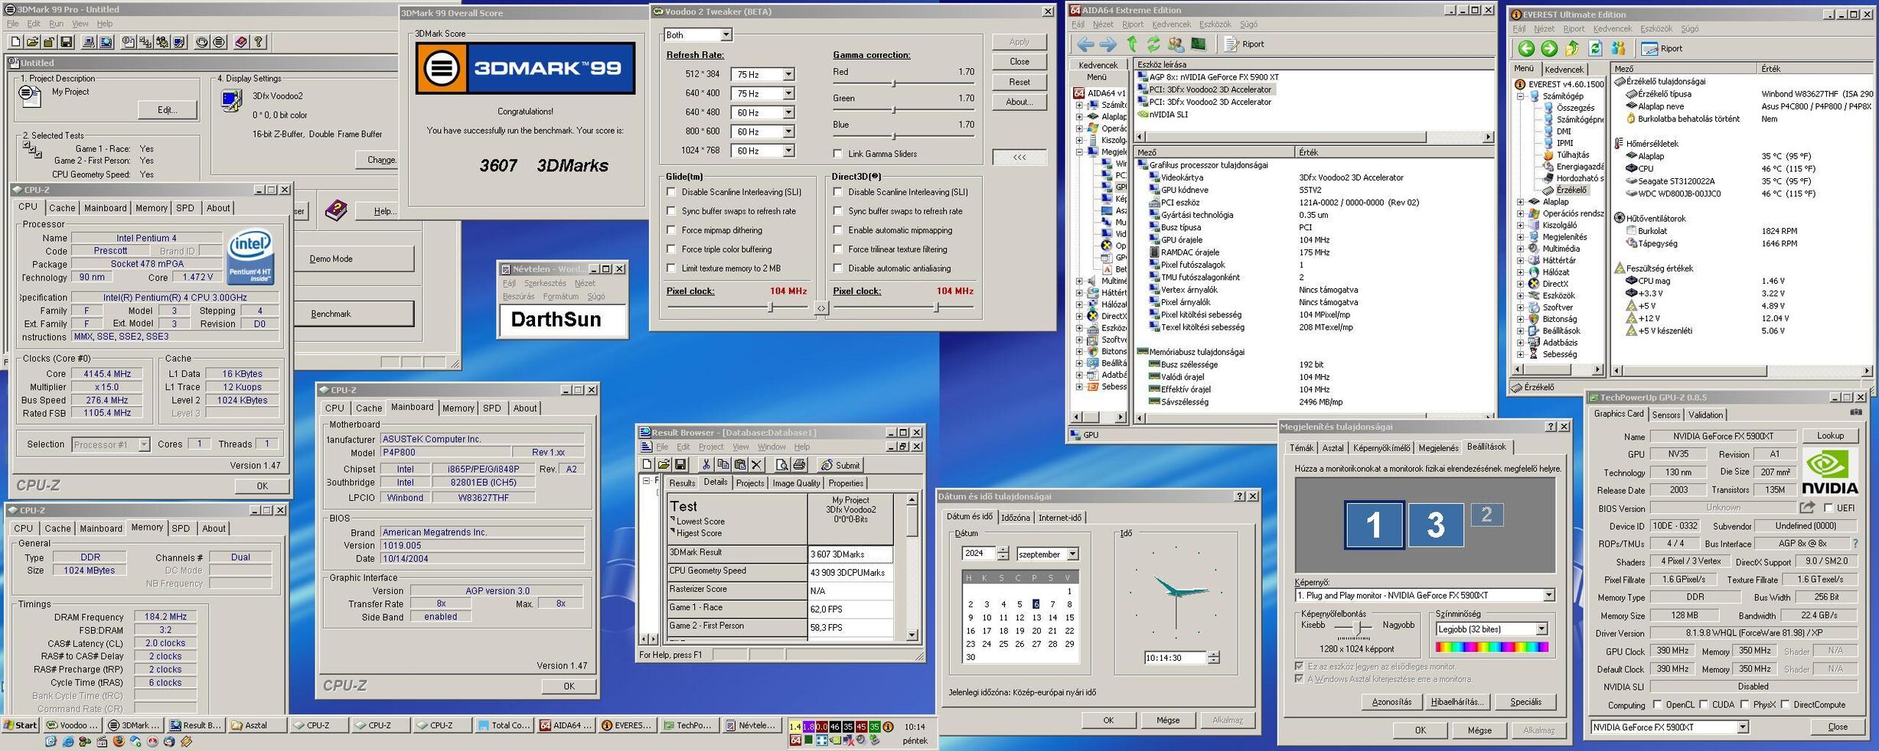This screenshot has height=751, width=1879.
Task: Click BIOS export arrow icon in GPU-Z
Action: pyautogui.click(x=1807, y=507)
